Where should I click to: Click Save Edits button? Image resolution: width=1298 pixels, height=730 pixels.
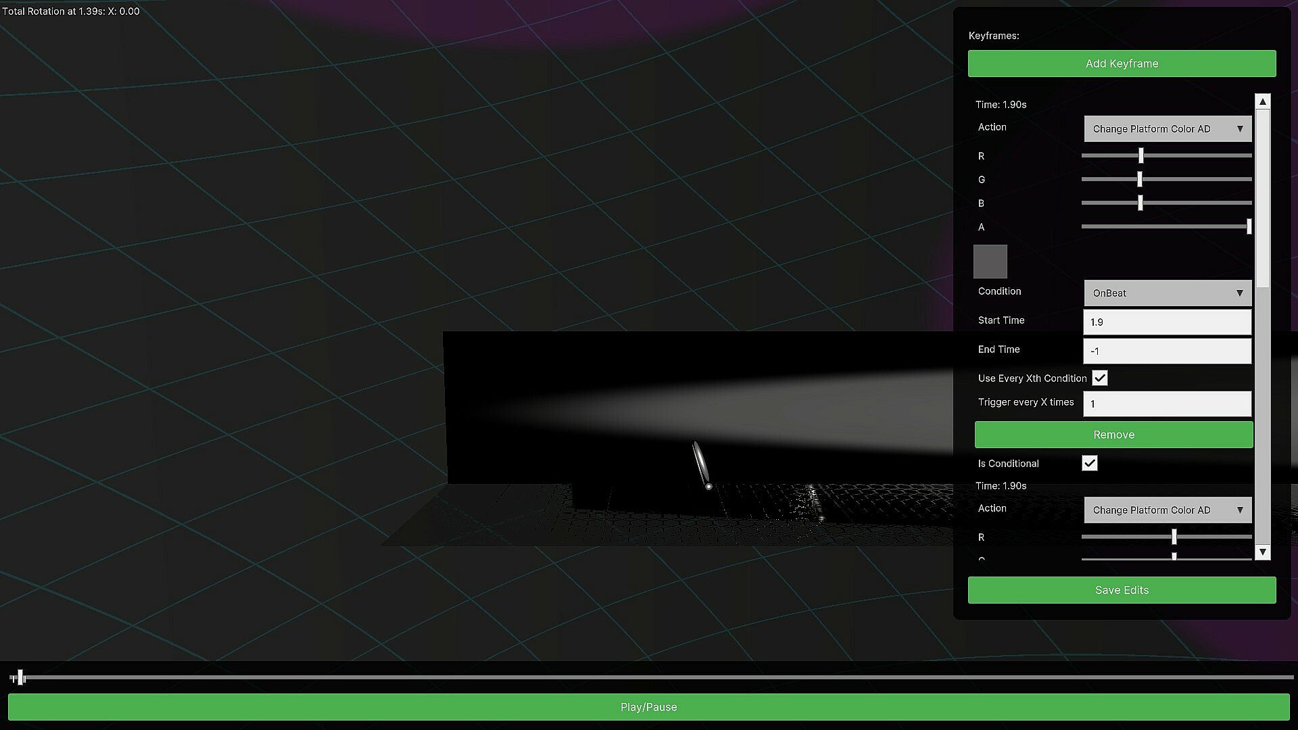(x=1122, y=590)
